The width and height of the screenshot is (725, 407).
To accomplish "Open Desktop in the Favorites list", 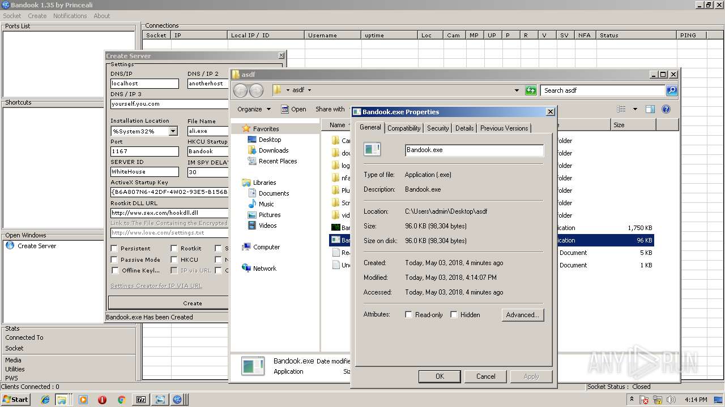I will click(x=270, y=140).
